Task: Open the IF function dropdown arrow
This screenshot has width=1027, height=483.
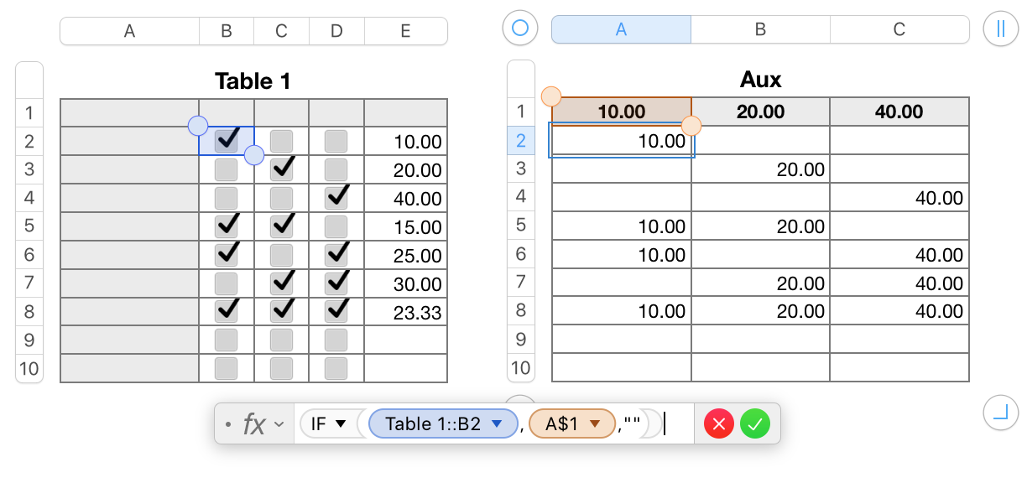Action: pos(341,424)
